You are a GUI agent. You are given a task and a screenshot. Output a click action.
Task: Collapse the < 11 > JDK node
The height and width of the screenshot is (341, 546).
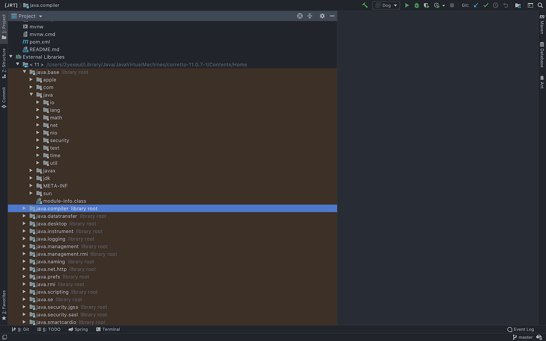pyautogui.click(x=18, y=64)
